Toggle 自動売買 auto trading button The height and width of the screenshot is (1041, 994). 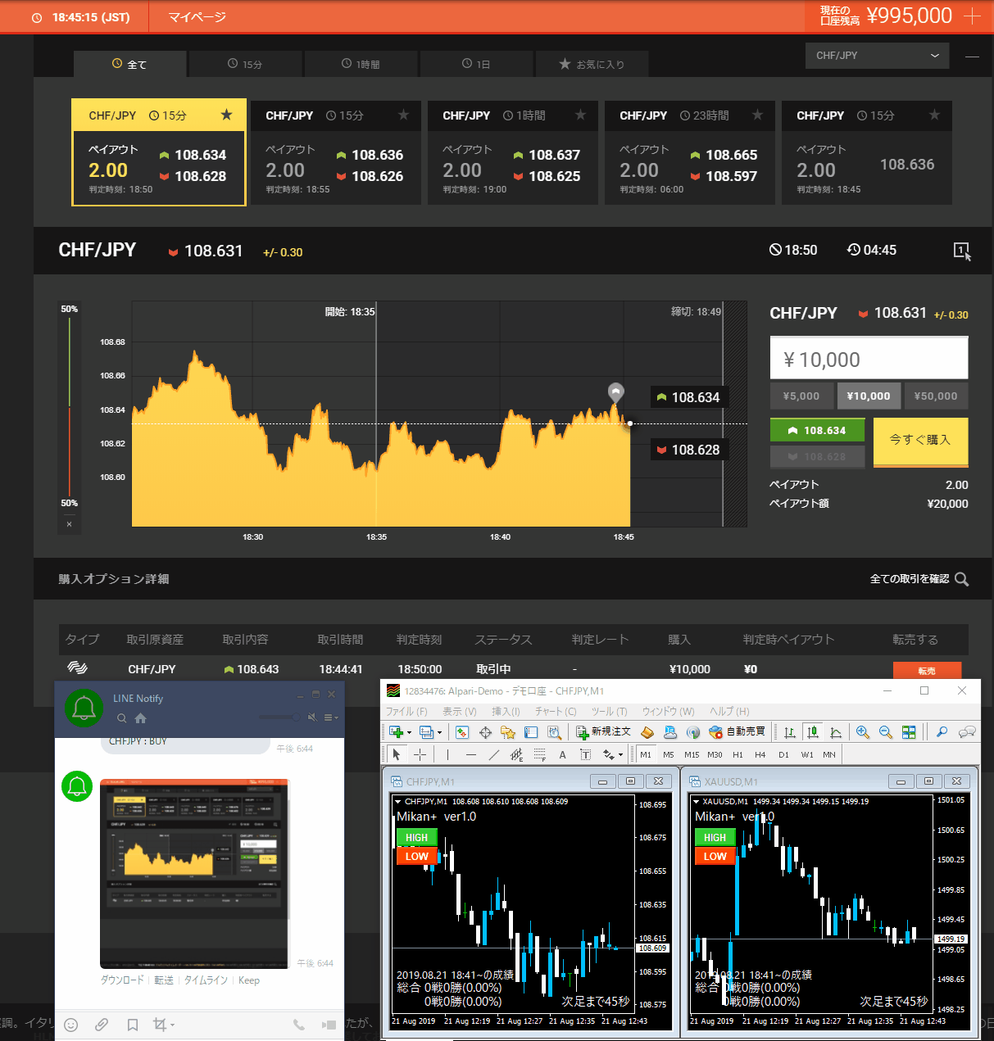[737, 732]
